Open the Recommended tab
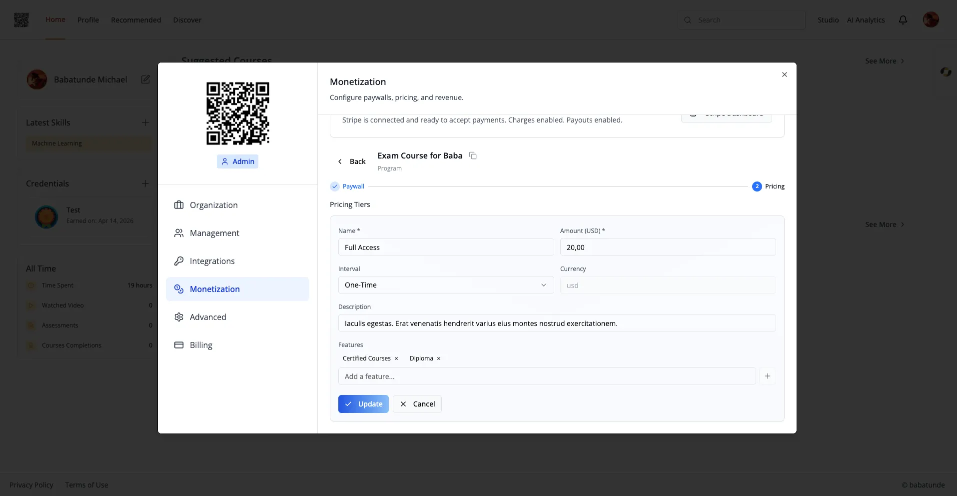Image resolution: width=957 pixels, height=496 pixels. click(x=136, y=20)
